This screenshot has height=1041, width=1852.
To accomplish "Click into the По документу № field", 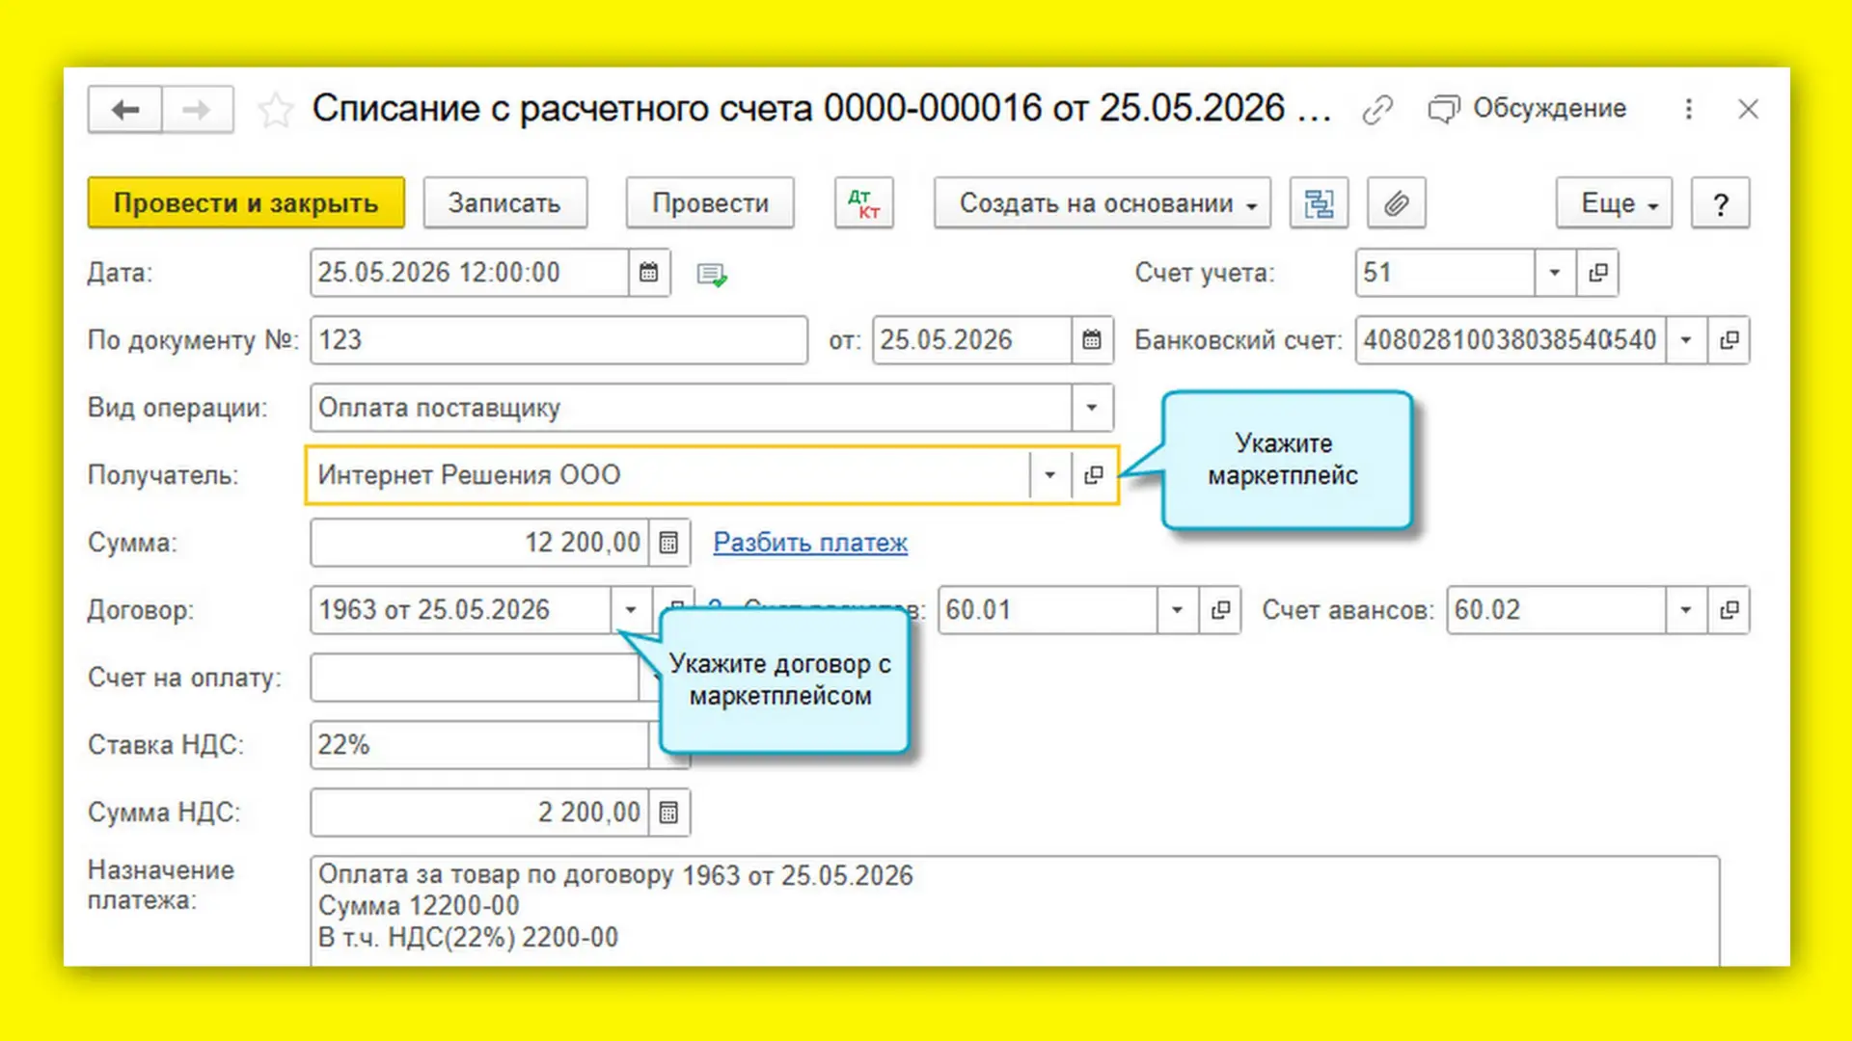I will pyautogui.click(x=558, y=340).
